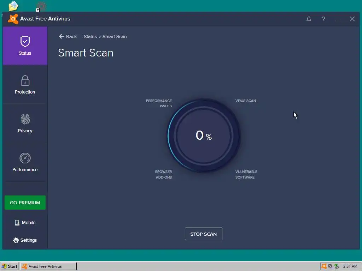Click the Safely Remove Hardware tray icon
The height and width of the screenshot is (271, 362).
[x=337, y=266]
